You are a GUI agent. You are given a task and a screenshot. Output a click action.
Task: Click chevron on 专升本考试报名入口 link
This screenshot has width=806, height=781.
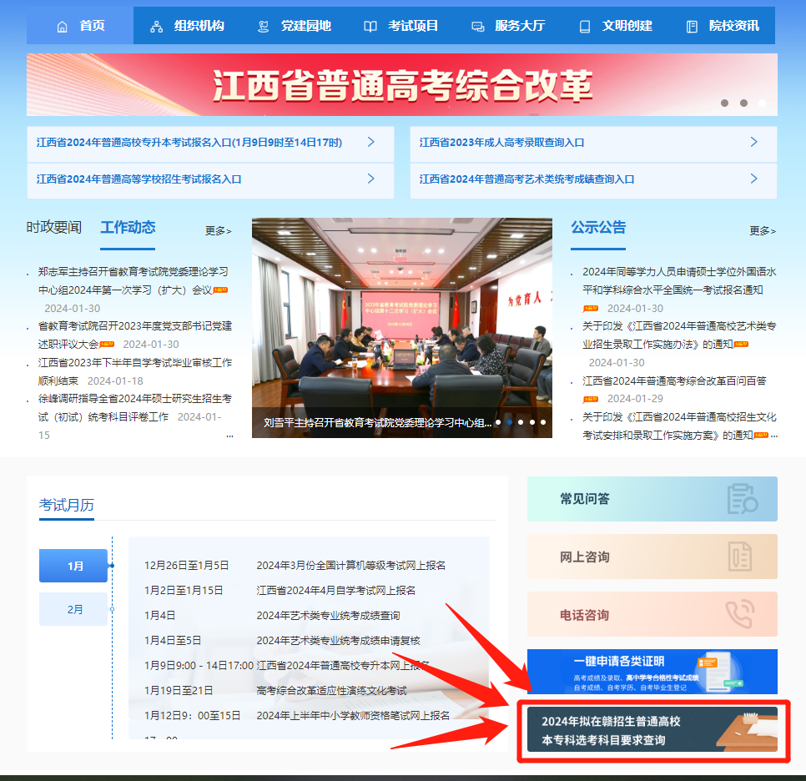coord(371,142)
